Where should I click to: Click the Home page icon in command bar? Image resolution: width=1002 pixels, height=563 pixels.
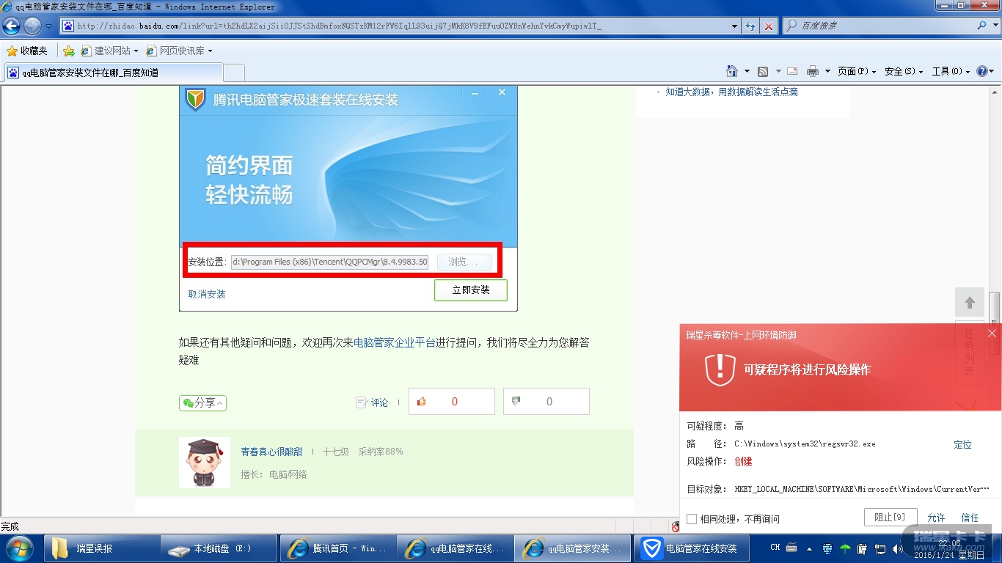pyautogui.click(x=732, y=71)
